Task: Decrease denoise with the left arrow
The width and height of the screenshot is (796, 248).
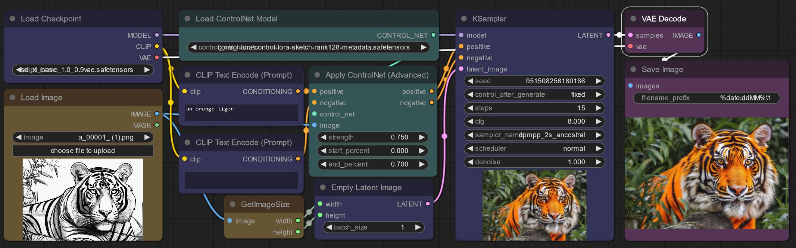Action: 470,162
